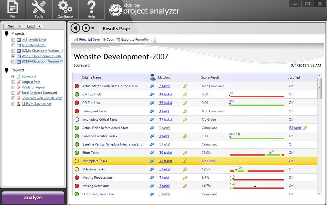This screenshot has width=327, height=205.
Task: Uncheck the Website Development-2007 project
Action: point(13,56)
